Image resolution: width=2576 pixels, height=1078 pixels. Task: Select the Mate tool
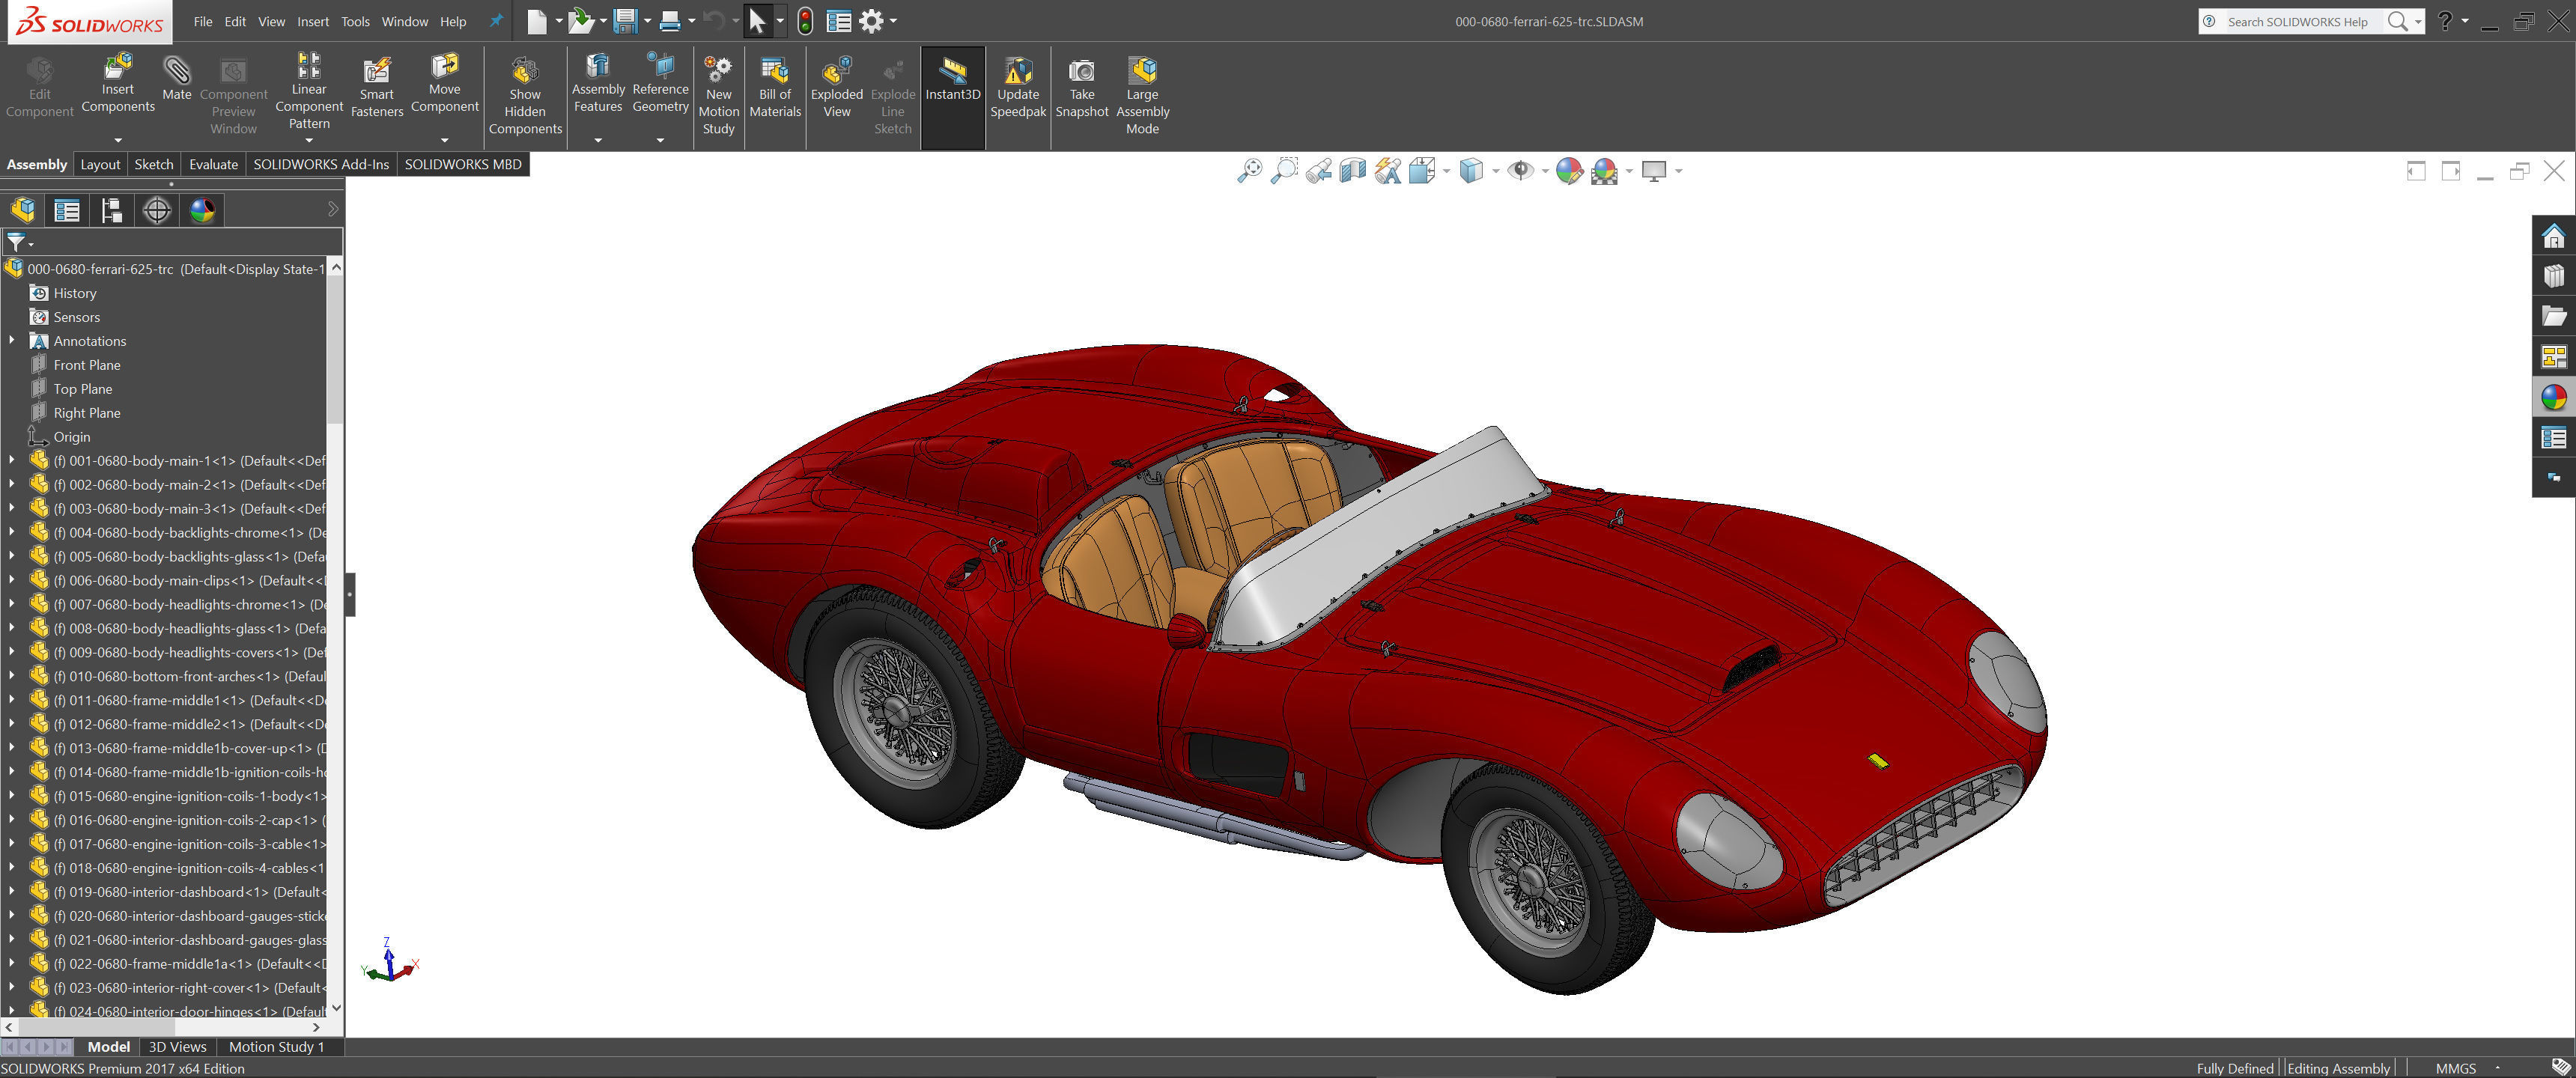click(x=176, y=78)
